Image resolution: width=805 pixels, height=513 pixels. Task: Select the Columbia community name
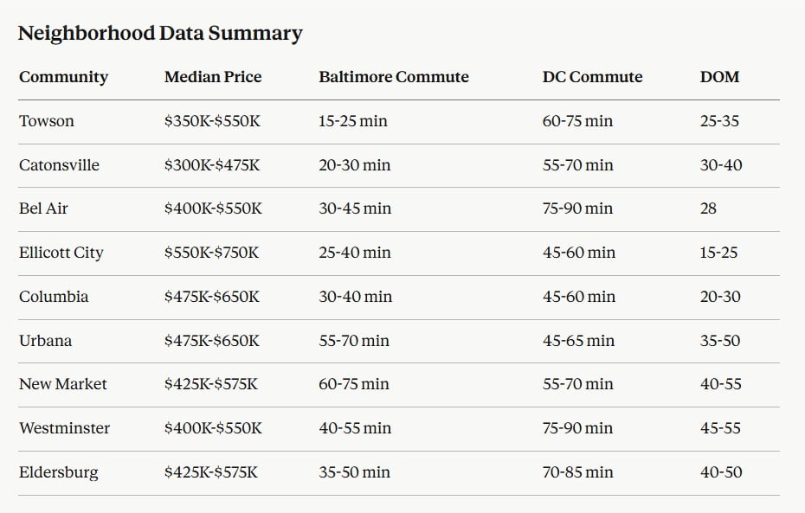coord(54,297)
